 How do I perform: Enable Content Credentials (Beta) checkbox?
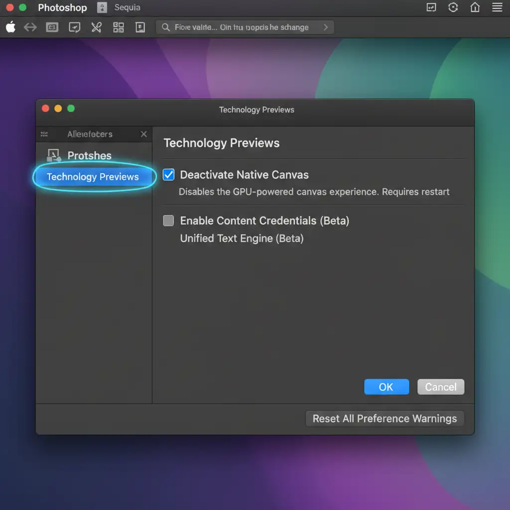point(169,221)
